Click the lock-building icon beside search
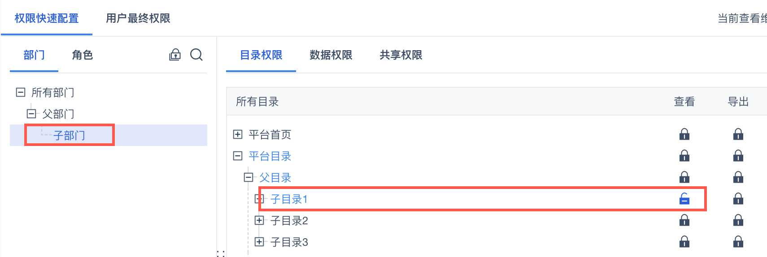The height and width of the screenshot is (257, 767). click(175, 55)
